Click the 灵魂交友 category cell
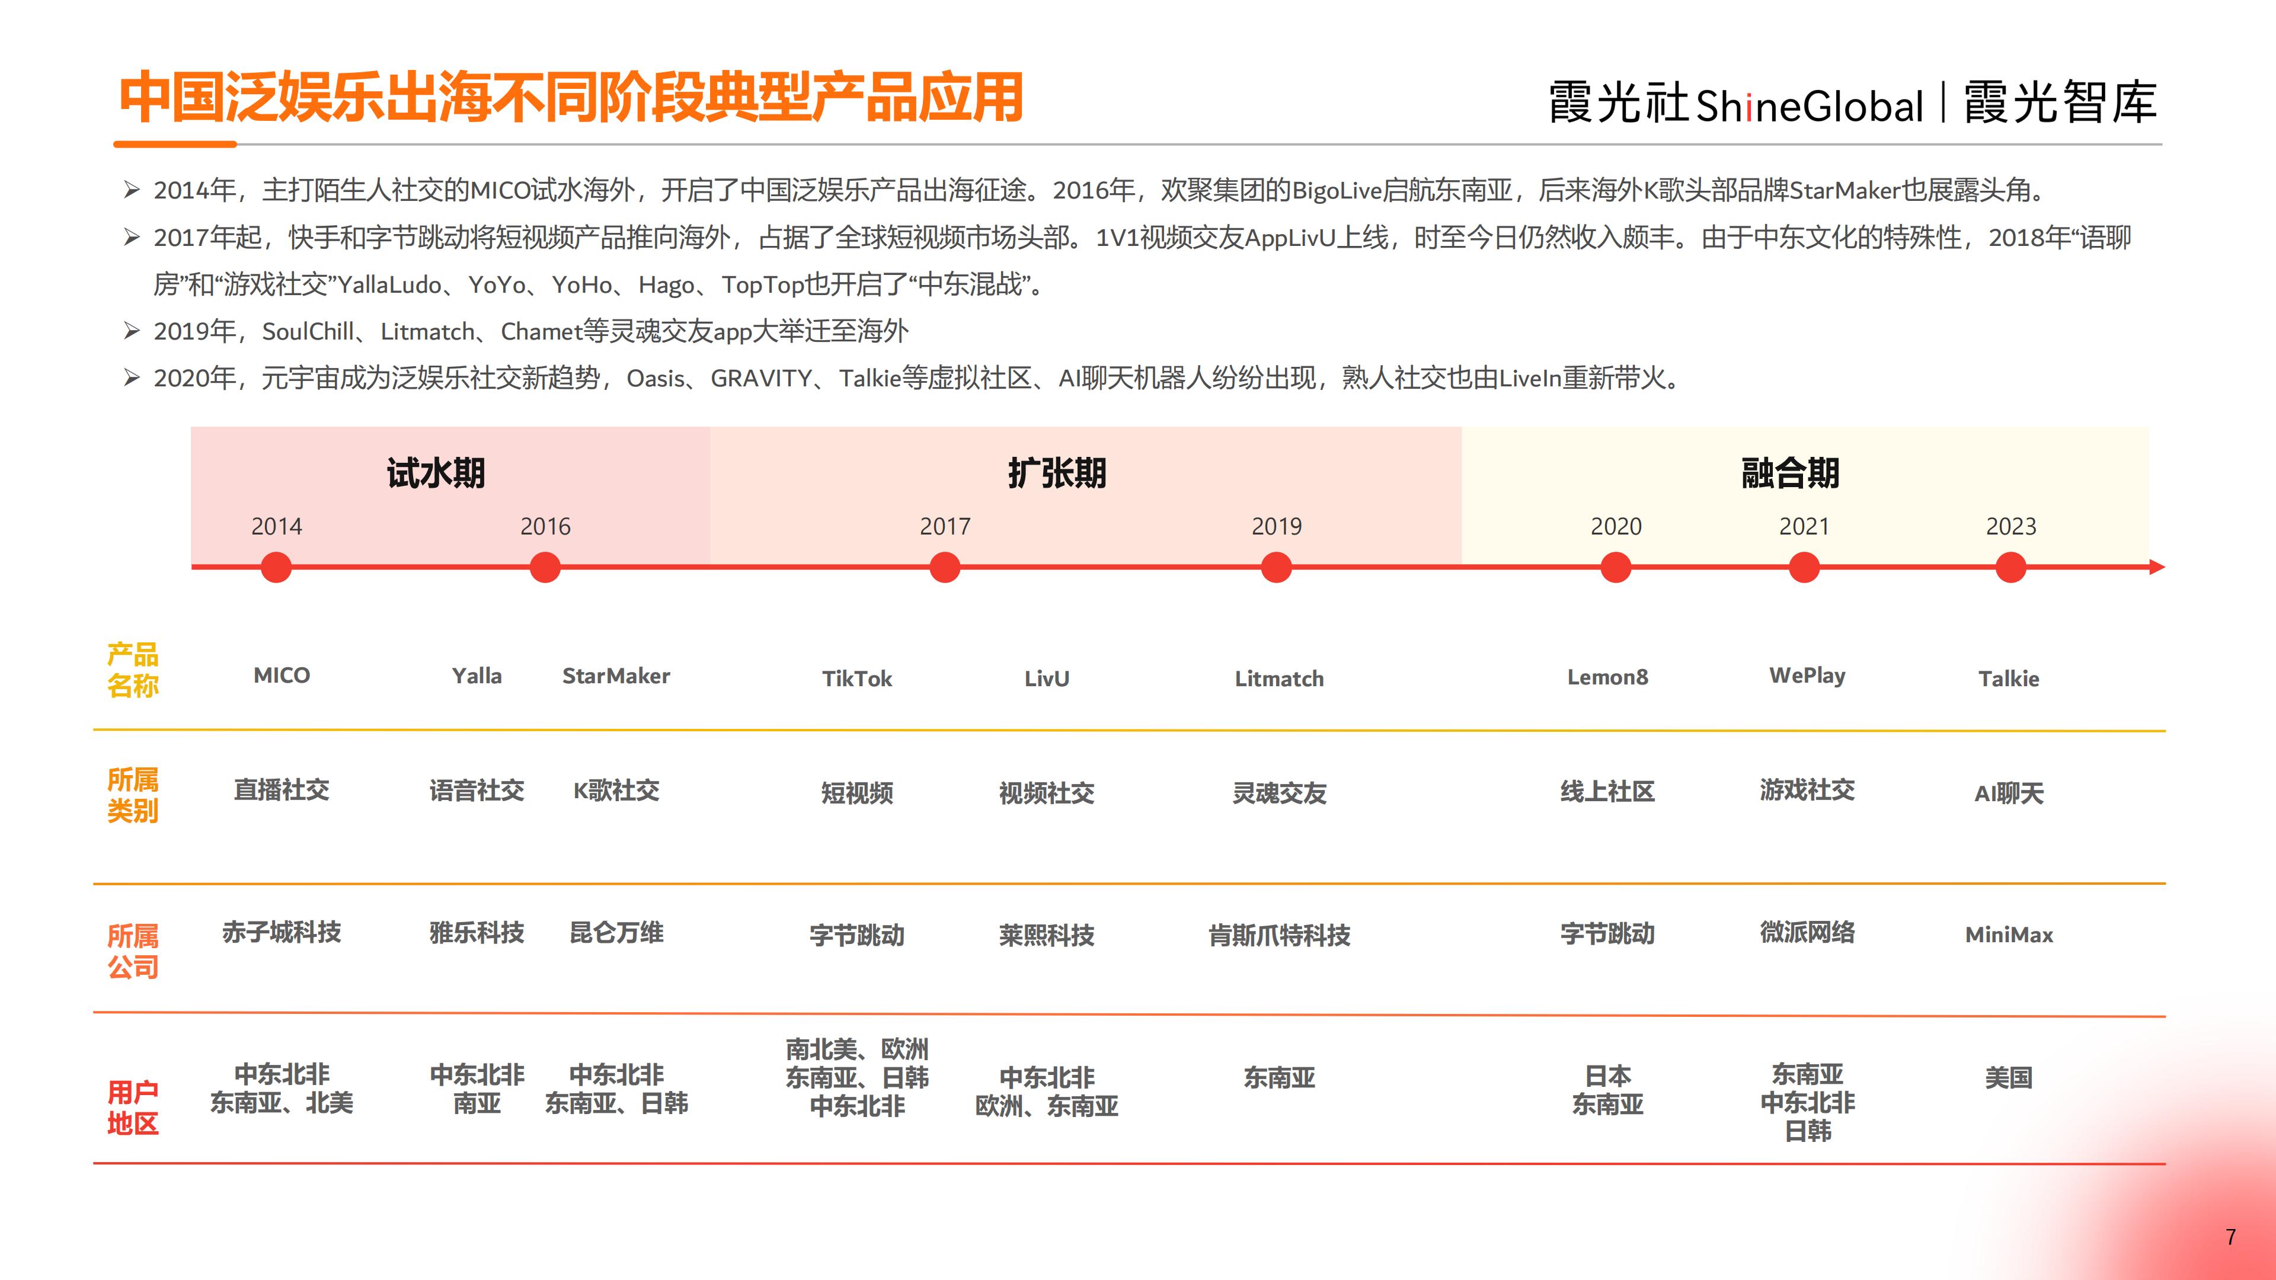2276x1280 pixels. tap(1280, 793)
